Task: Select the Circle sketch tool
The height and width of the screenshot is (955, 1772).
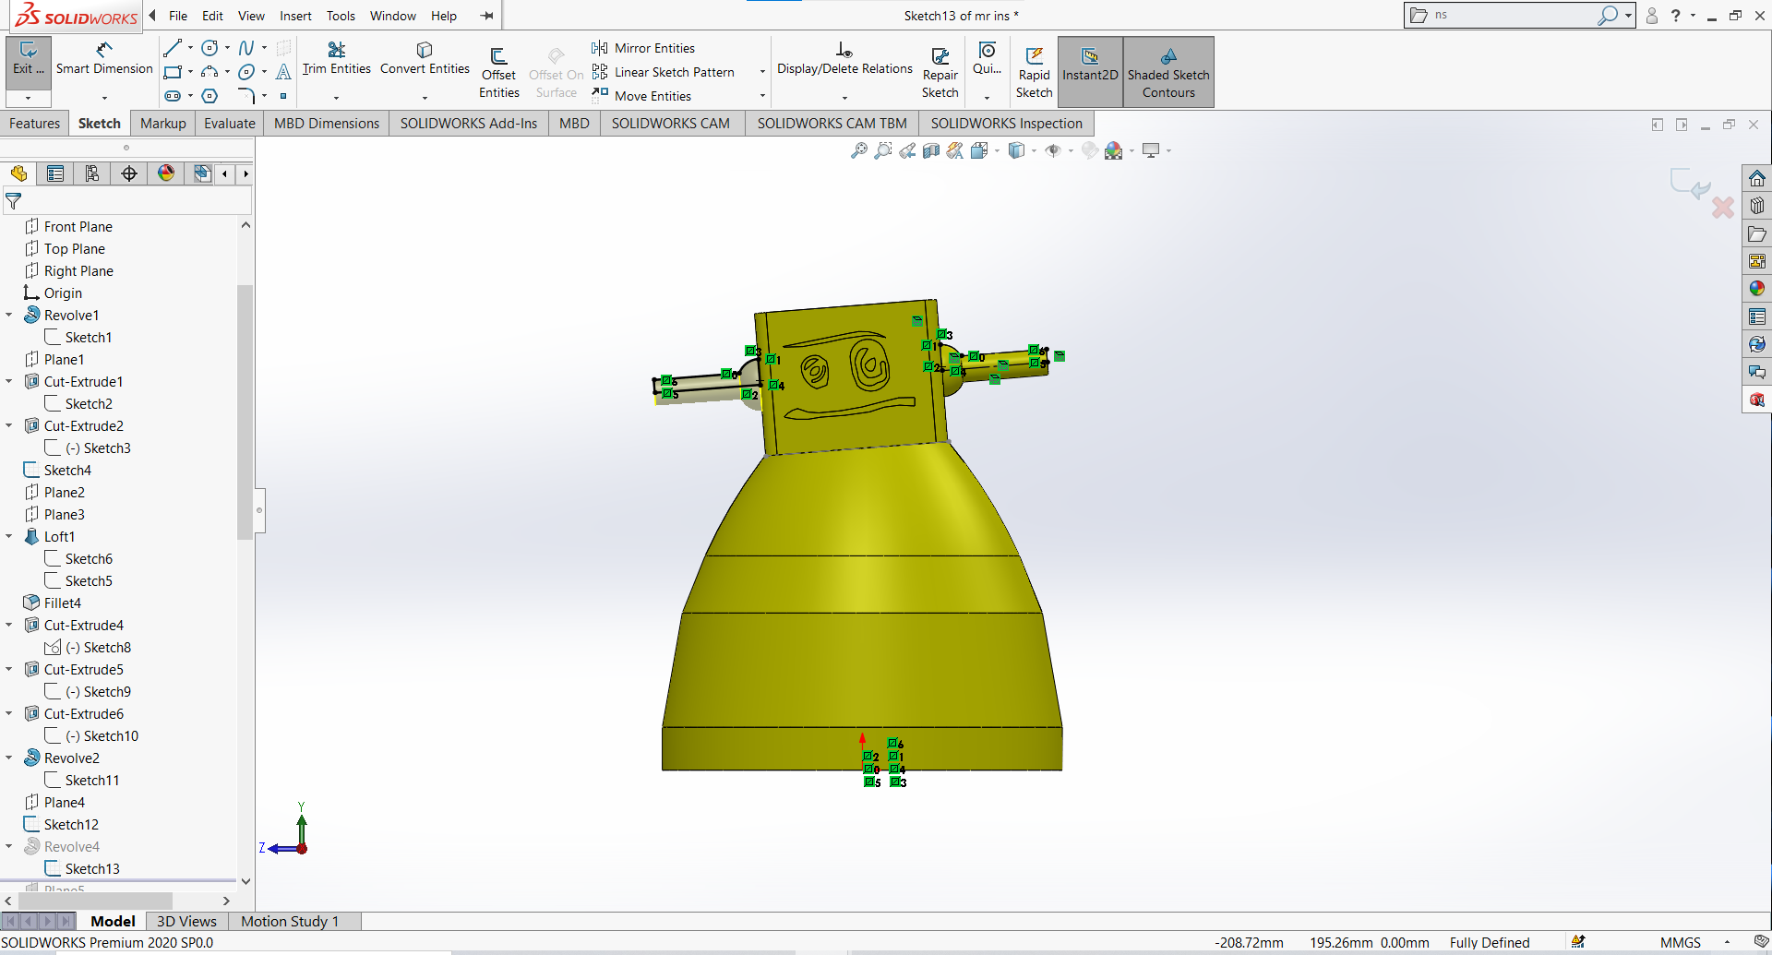Action: tap(210, 48)
